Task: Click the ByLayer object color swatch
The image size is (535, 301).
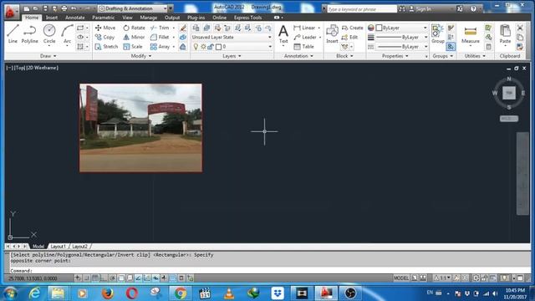Action: [379, 28]
